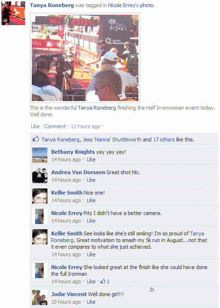
Task: Click Jodie Vincent's avatar
Action: [x=40, y=298]
